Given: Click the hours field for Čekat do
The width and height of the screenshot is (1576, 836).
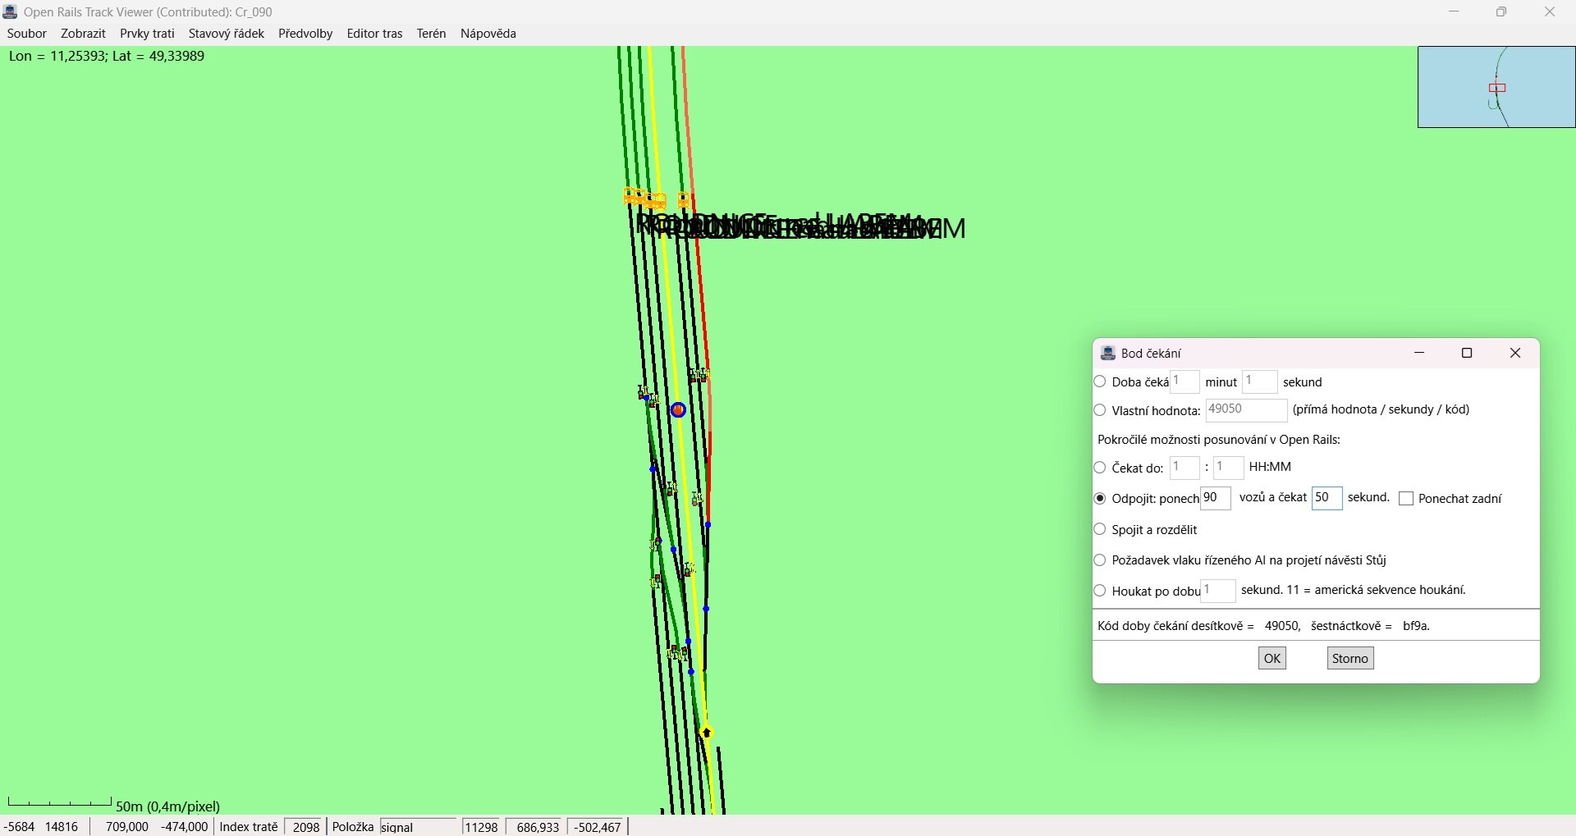Looking at the screenshot, I should pyautogui.click(x=1184, y=468).
